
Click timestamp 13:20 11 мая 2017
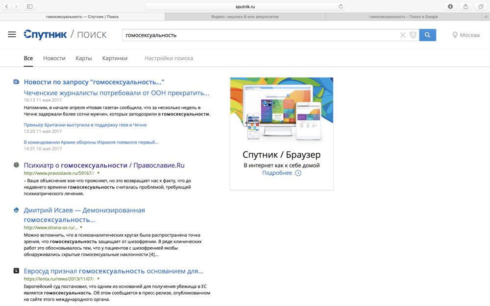coord(43,131)
